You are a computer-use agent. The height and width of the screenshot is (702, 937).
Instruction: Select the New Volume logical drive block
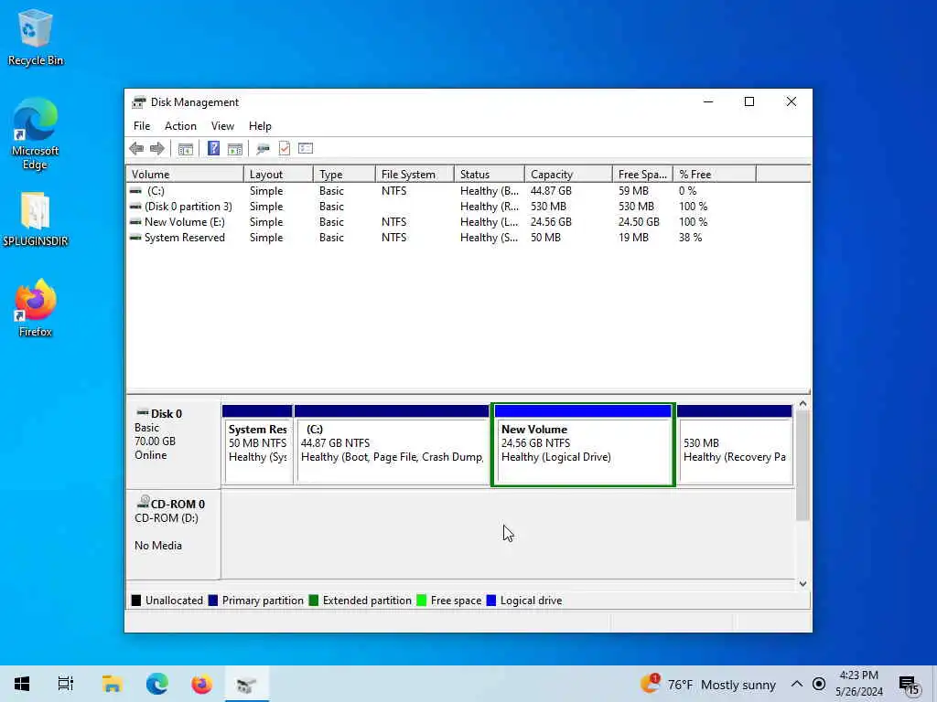(583, 445)
